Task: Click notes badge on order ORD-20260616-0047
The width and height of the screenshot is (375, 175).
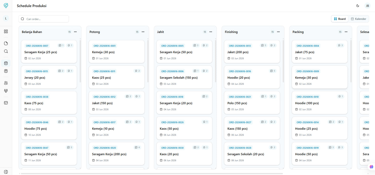Action: pyautogui.click(x=70, y=148)
